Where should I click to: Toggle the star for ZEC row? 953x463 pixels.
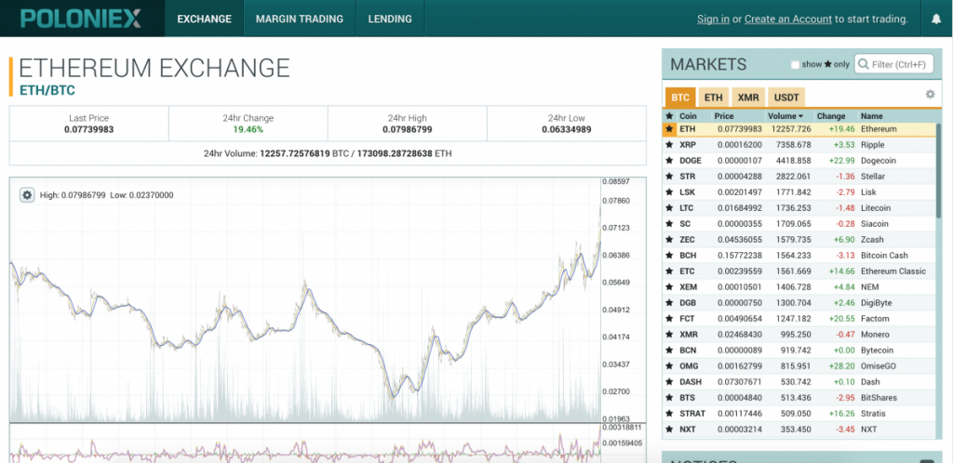(669, 240)
